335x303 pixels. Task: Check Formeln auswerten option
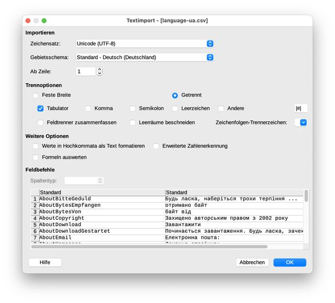coord(36,157)
